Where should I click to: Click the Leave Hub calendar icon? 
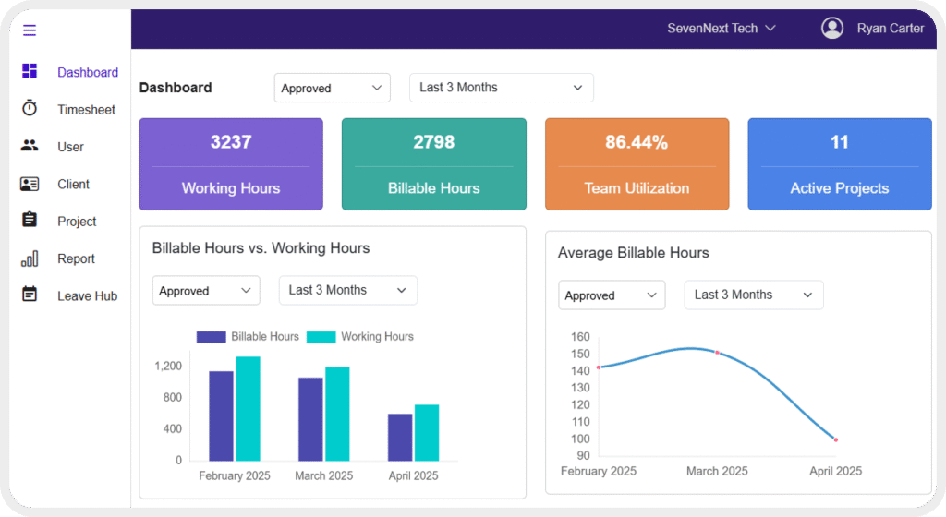[30, 295]
